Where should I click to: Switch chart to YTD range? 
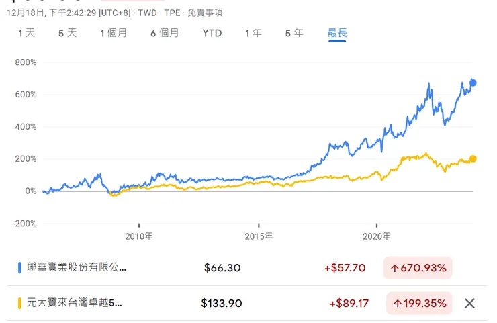click(x=212, y=33)
